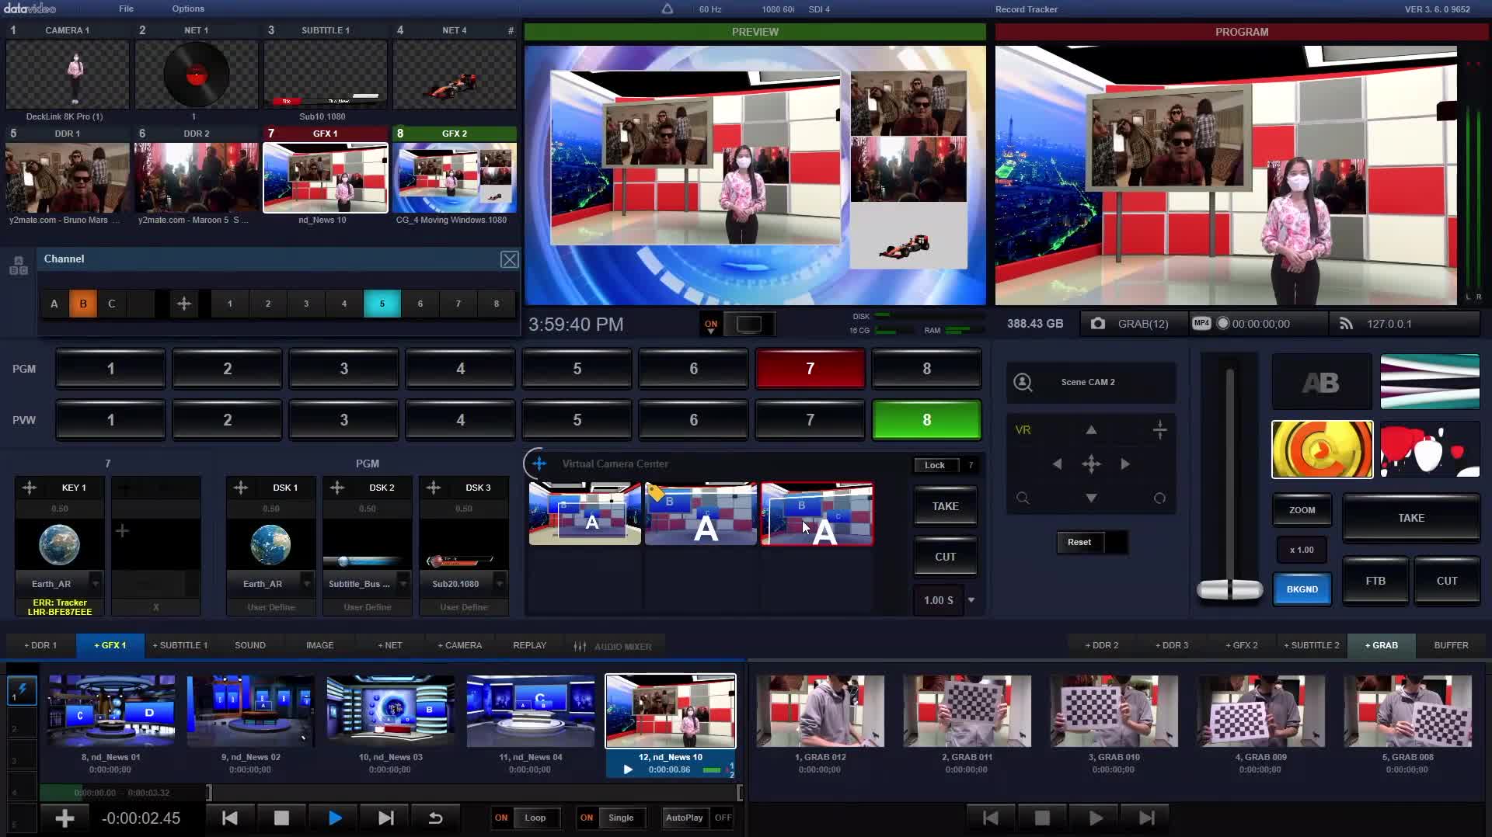Expand the Sub20.1080 dropdown under DSK 3
1492x837 pixels.
500,584
